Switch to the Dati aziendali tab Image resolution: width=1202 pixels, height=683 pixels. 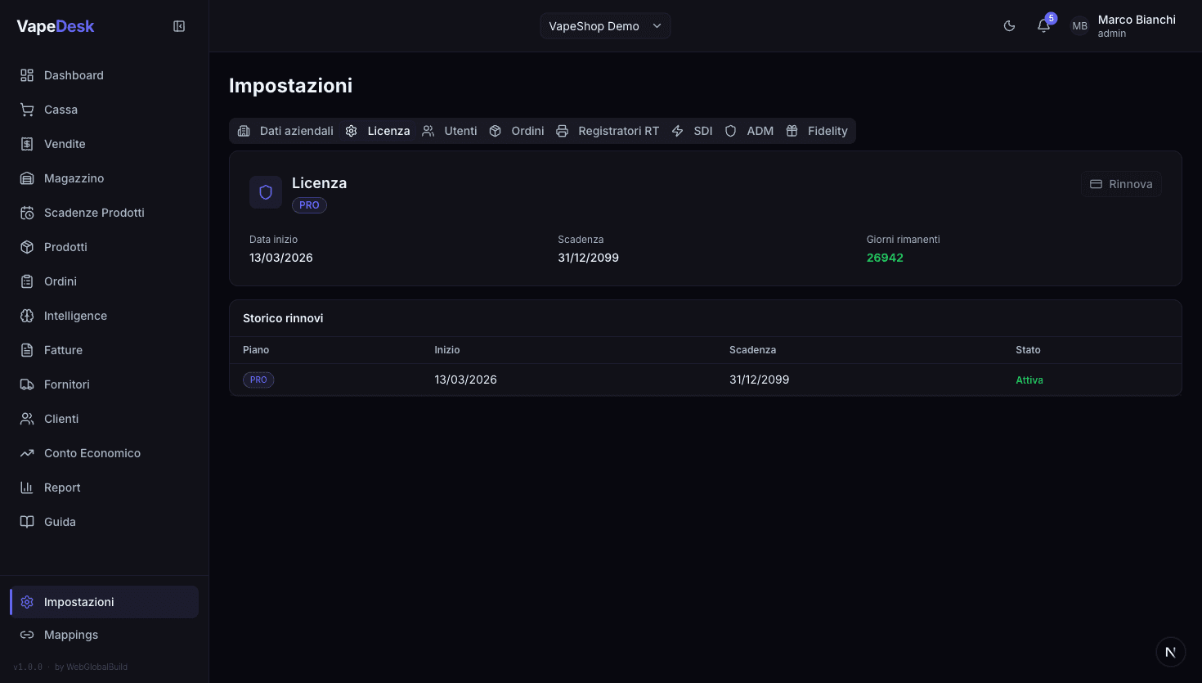pos(286,131)
